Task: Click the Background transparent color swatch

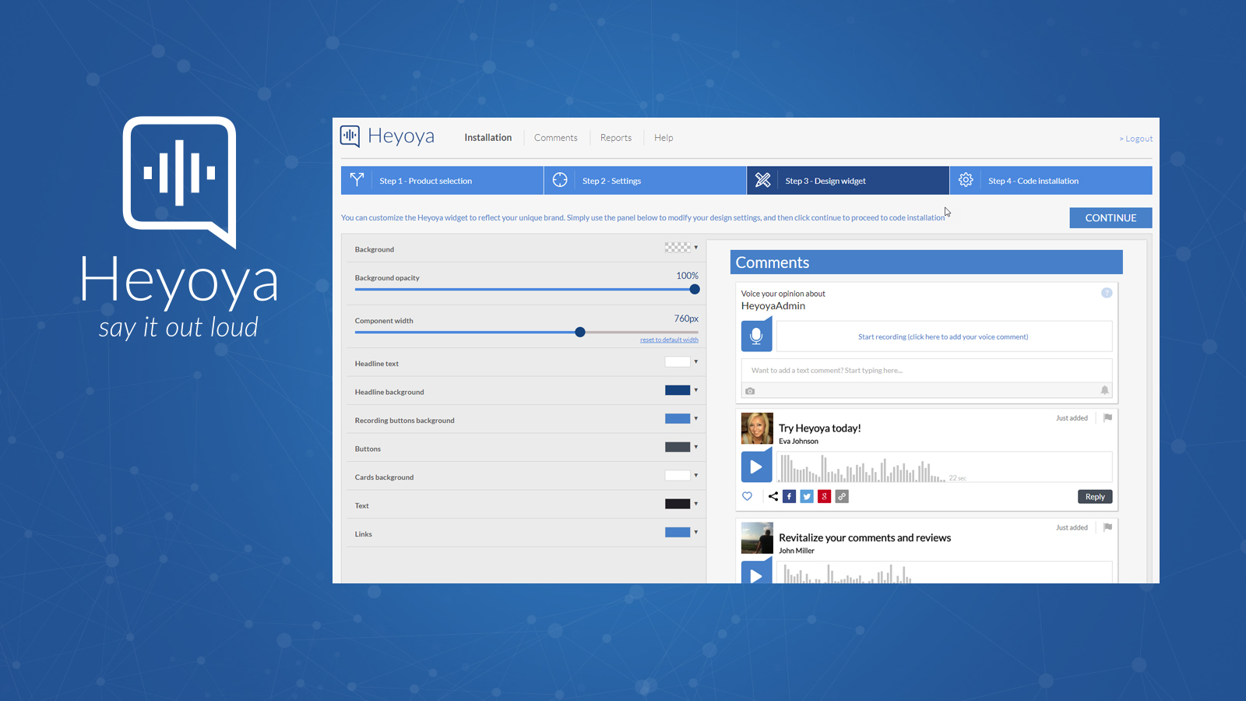Action: pyautogui.click(x=678, y=248)
